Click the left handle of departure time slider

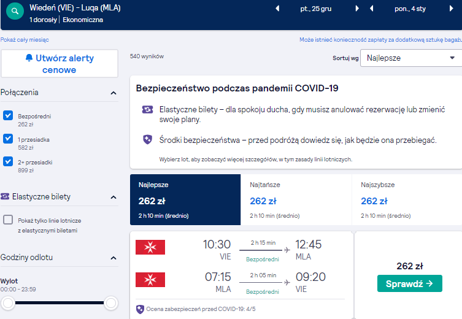(8, 303)
